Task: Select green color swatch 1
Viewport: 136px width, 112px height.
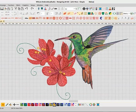Action: [22, 105]
